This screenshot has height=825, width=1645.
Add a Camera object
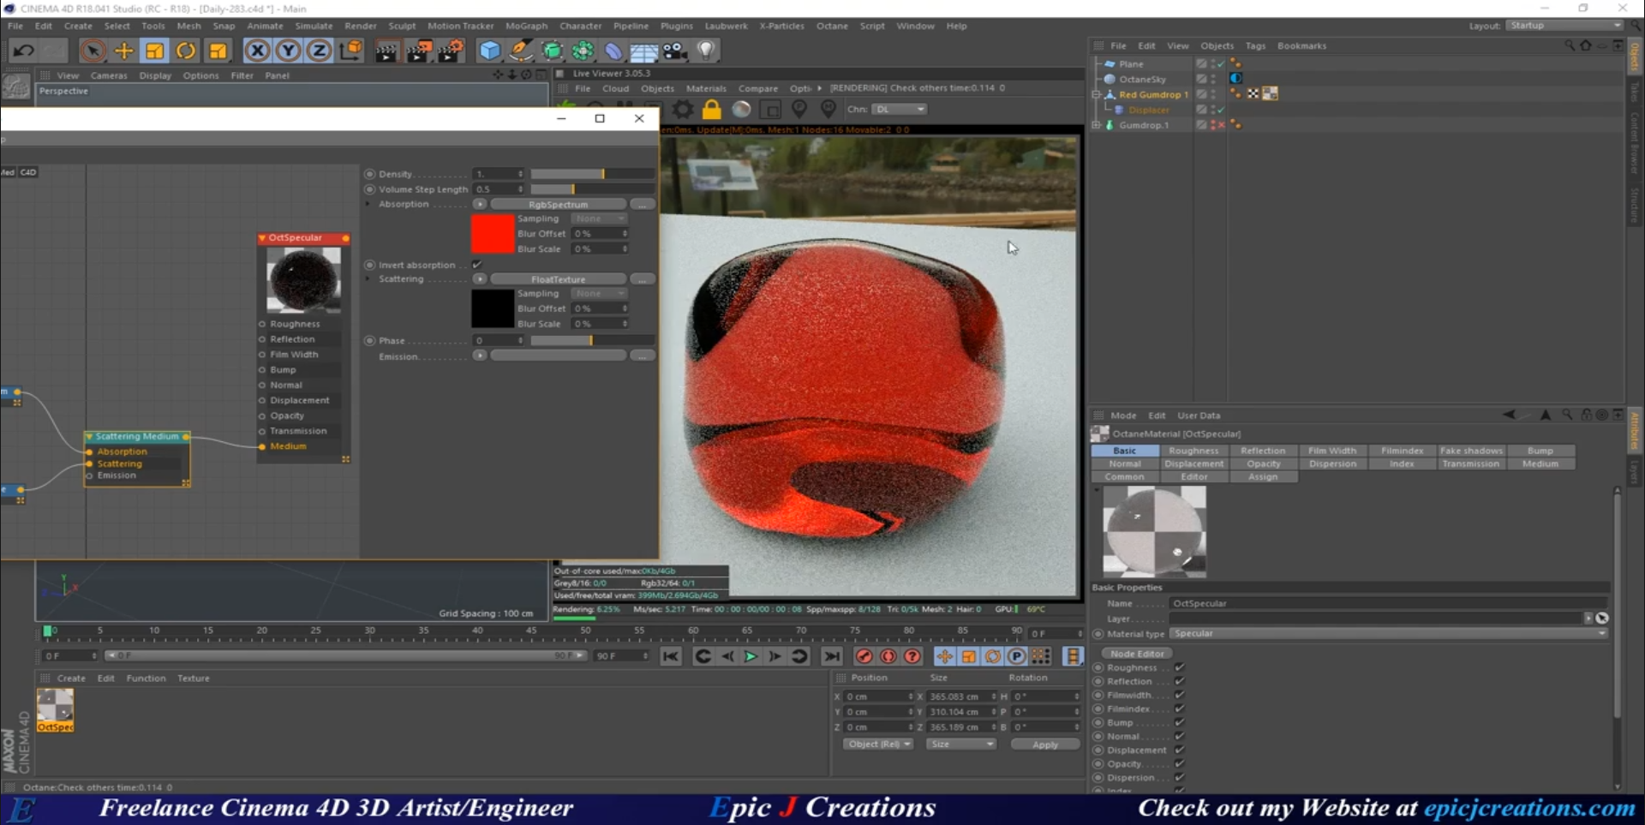[675, 51]
